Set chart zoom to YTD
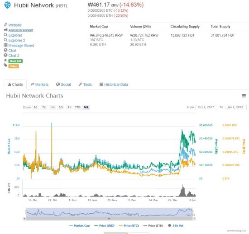This screenshot has height=234, width=249. [77, 107]
